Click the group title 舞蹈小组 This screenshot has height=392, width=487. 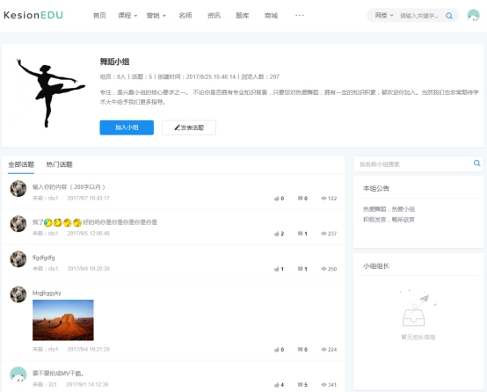114,62
